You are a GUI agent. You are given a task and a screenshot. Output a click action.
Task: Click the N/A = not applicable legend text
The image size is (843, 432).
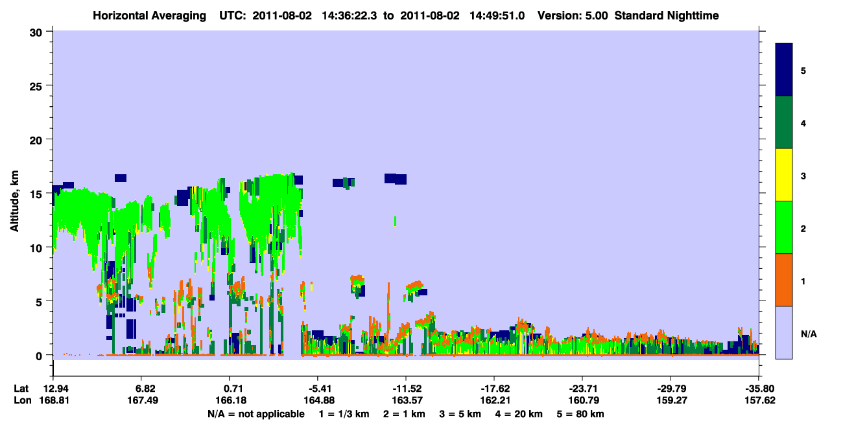coord(255,414)
